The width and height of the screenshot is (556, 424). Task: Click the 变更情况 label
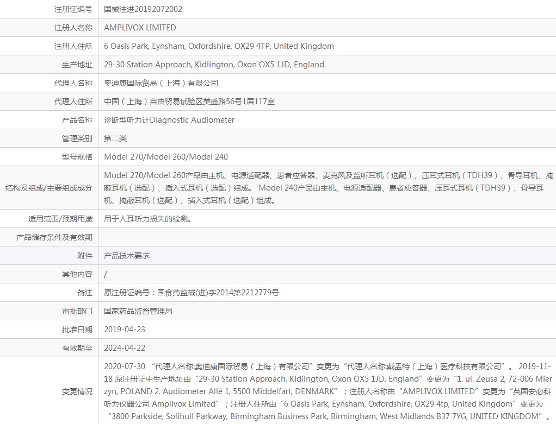[x=77, y=391]
